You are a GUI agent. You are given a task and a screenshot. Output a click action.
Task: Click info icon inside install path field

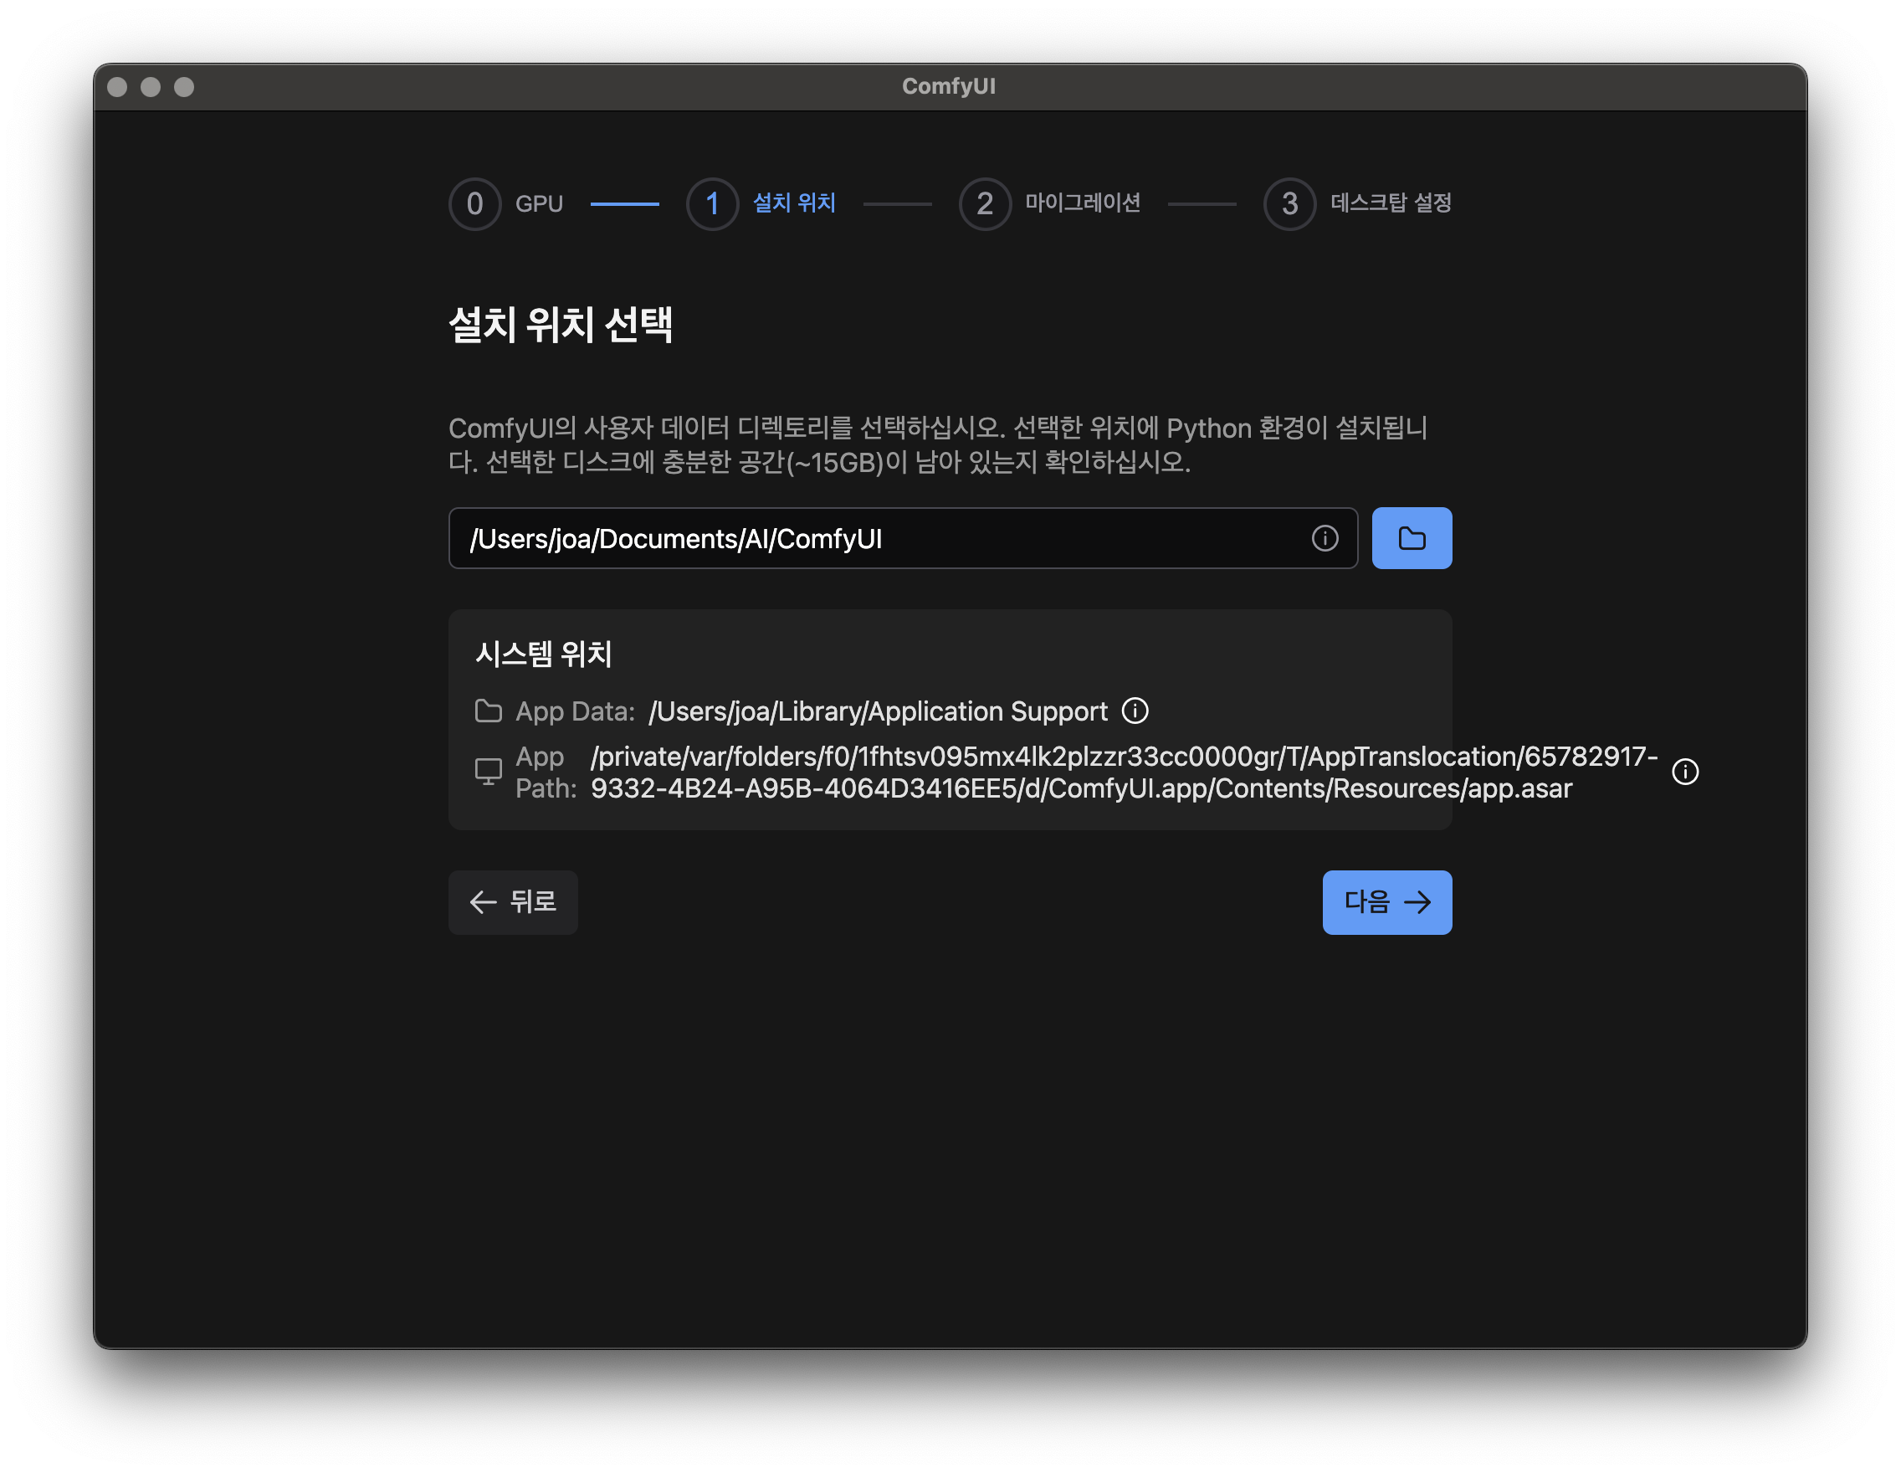click(1324, 538)
